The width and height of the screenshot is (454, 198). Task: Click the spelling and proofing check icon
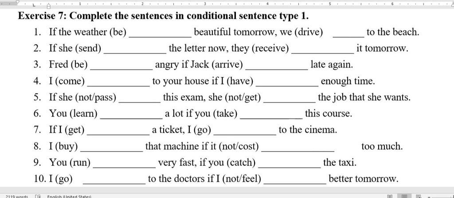tap(38, 196)
